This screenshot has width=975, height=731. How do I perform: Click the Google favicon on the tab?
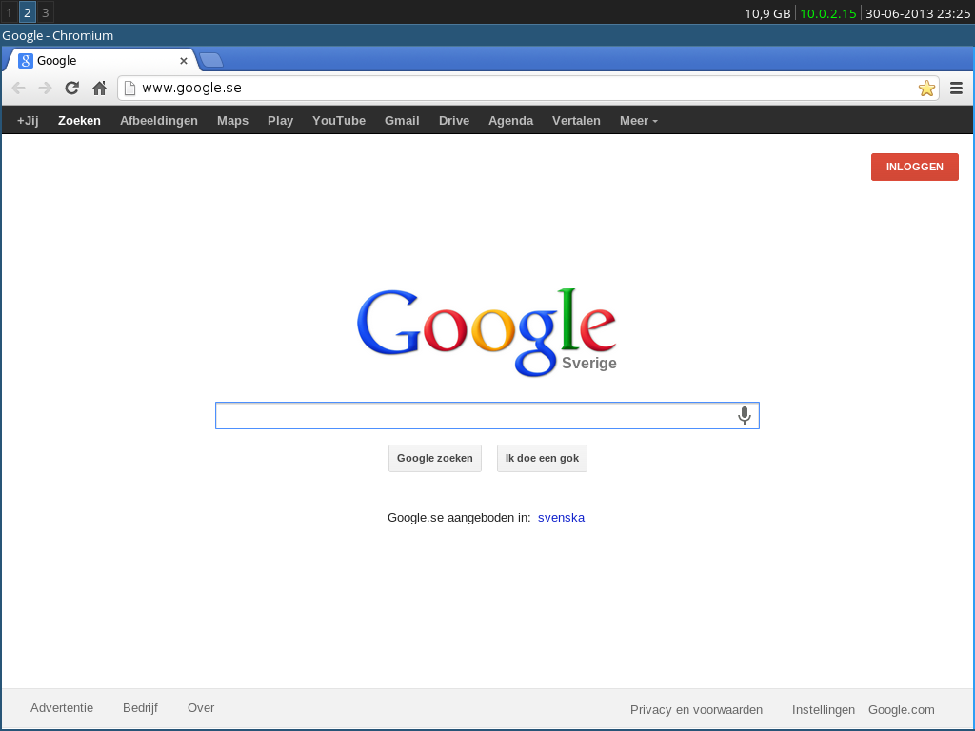pyautogui.click(x=26, y=61)
